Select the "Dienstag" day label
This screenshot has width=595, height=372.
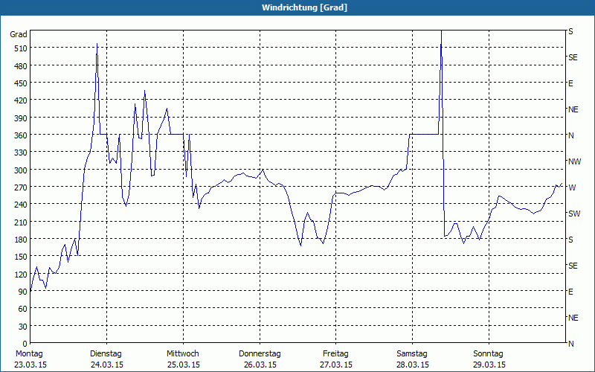pyautogui.click(x=106, y=354)
